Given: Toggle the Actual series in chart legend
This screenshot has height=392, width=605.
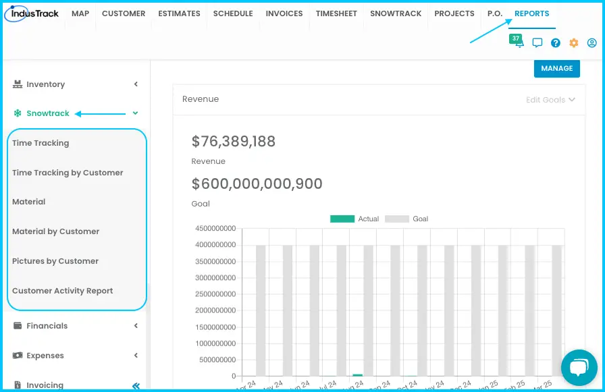Looking at the screenshot, I should coord(354,219).
